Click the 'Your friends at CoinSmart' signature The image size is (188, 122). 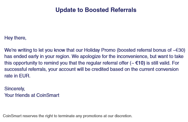click(x=32, y=96)
